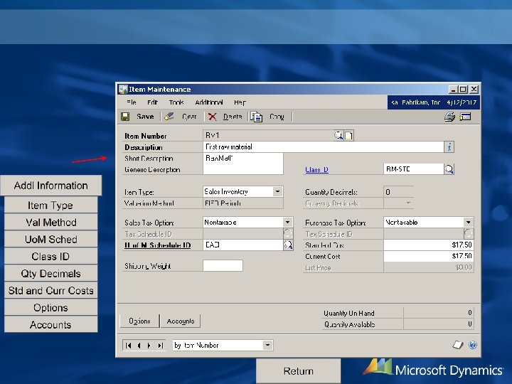Click the Return button
This screenshot has height=384, width=512.
point(298,371)
